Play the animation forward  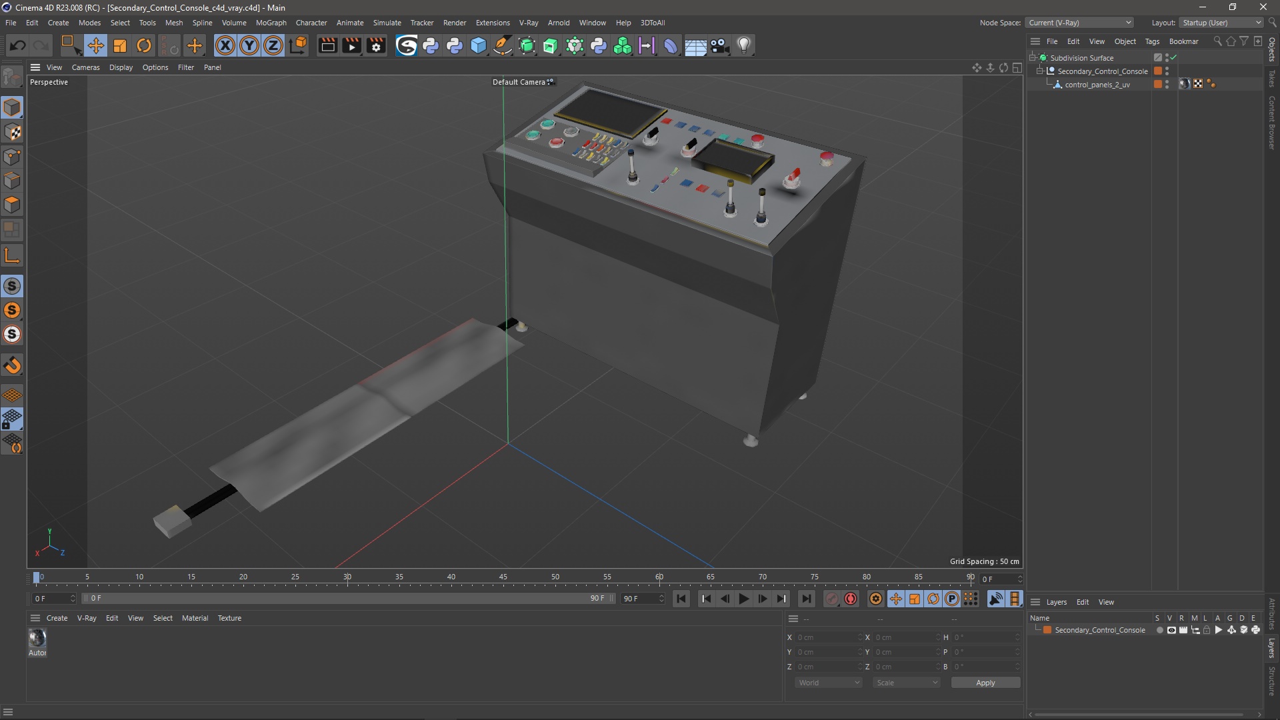(x=743, y=599)
